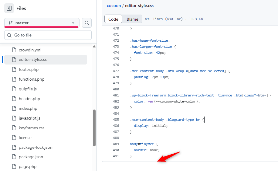Screen dimensions: 278x171
Task: Open header.php from the file list
Action: [29, 99]
